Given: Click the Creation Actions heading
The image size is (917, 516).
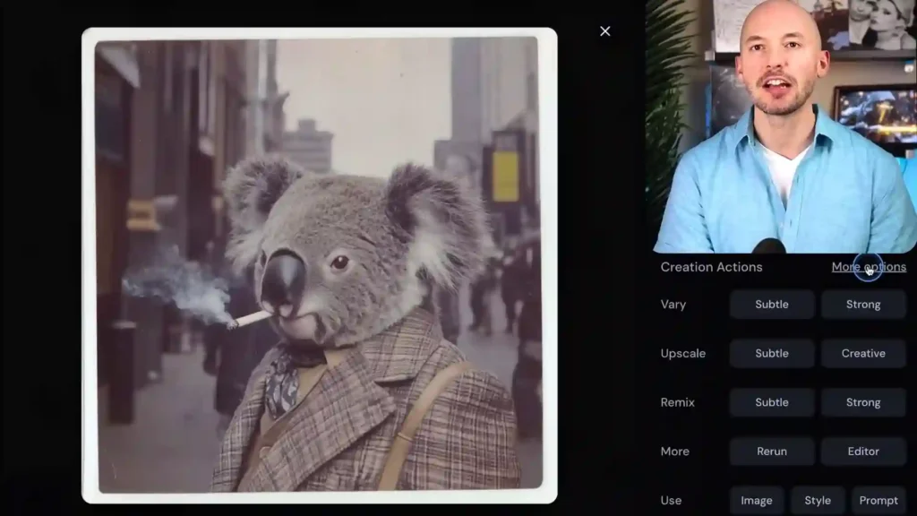Looking at the screenshot, I should click(711, 267).
